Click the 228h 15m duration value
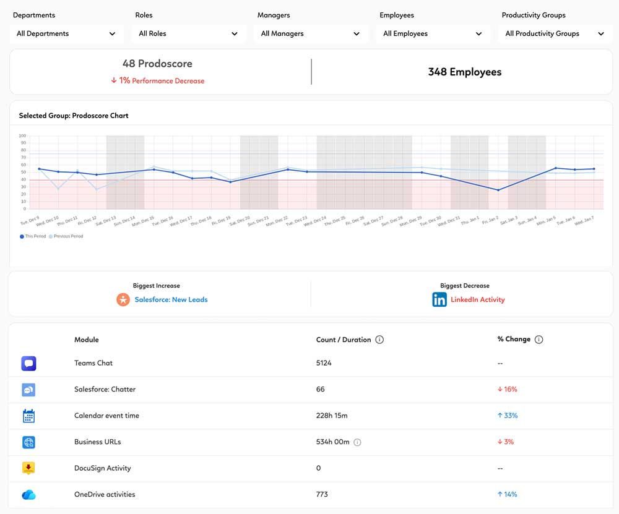Screen dimensions: 619x514 (332, 416)
